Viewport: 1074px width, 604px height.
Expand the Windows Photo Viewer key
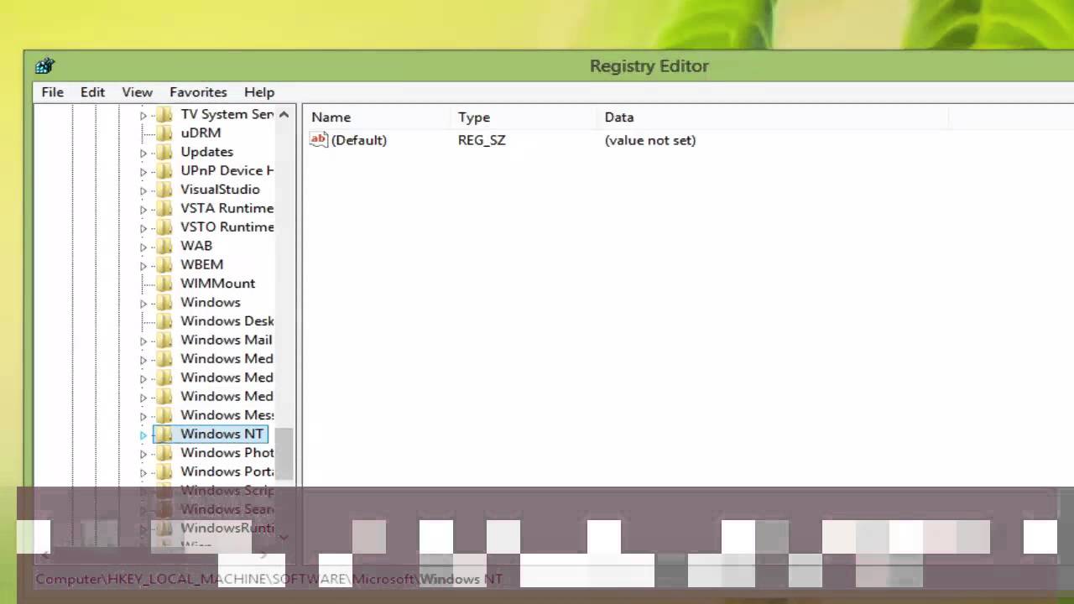(143, 454)
